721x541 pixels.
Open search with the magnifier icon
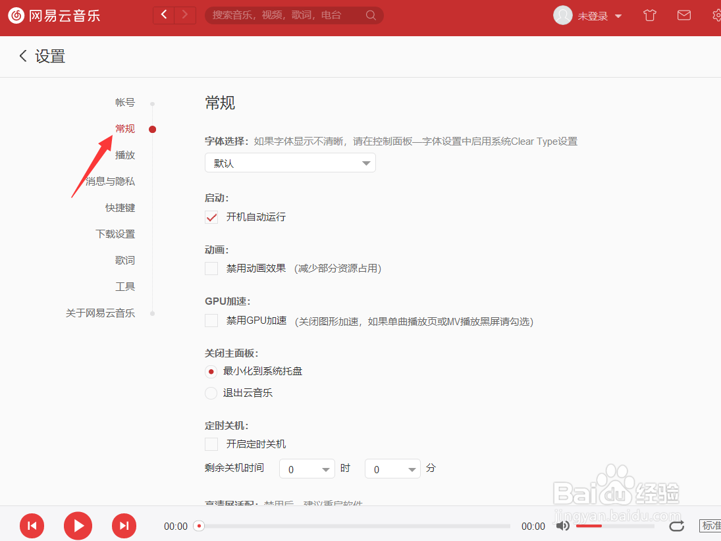(370, 15)
